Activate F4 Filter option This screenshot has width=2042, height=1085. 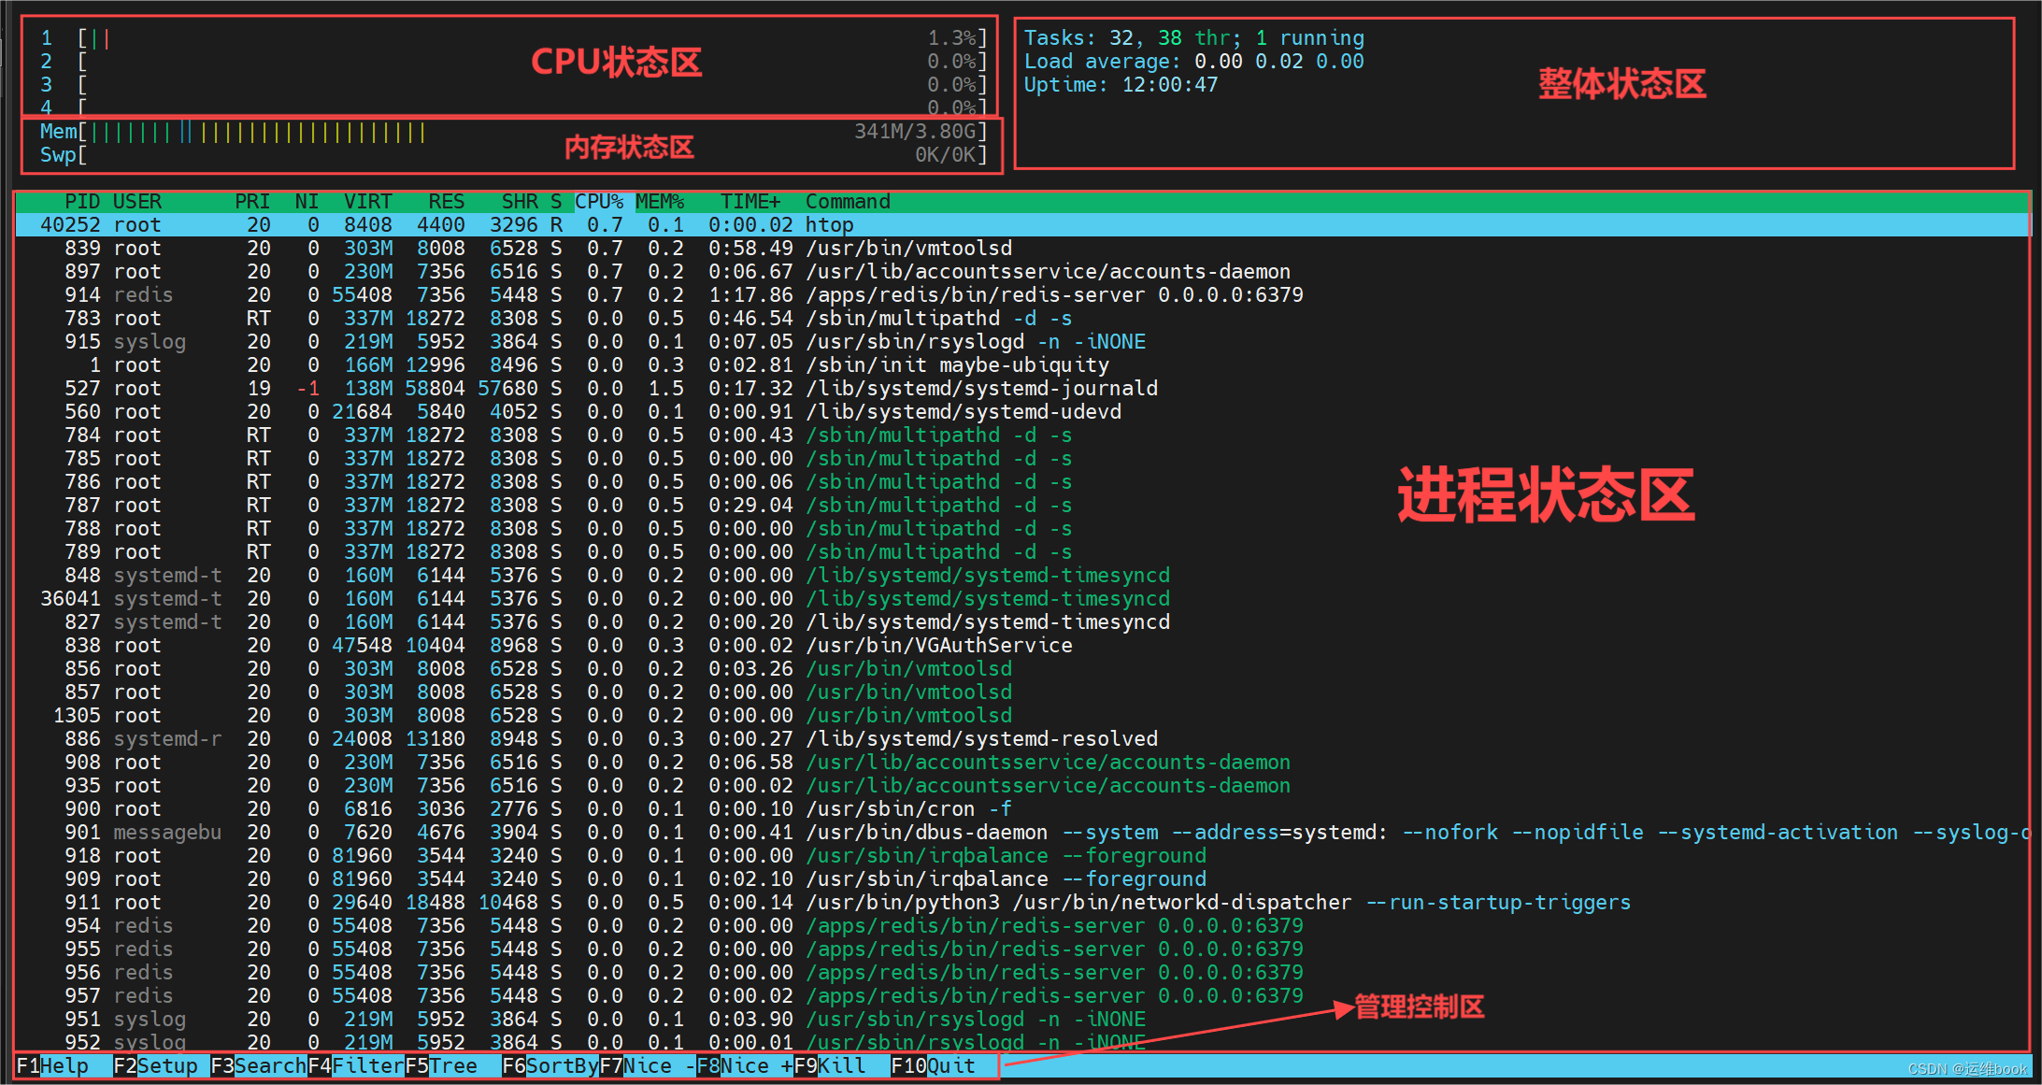click(356, 1066)
